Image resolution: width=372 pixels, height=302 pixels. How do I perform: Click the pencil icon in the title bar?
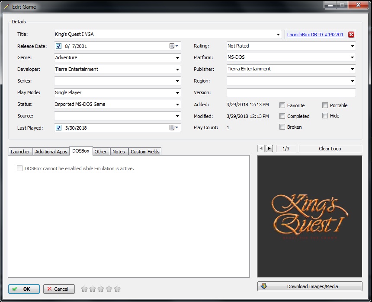6,7
